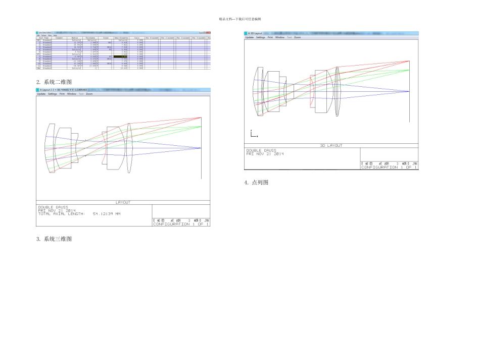
Task: Open Settings in the 2D Layout window
Action: [x=53, y=94]
